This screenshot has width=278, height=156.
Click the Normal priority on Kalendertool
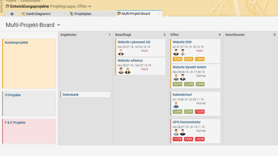pyautogui.click(x=201, y=103)
